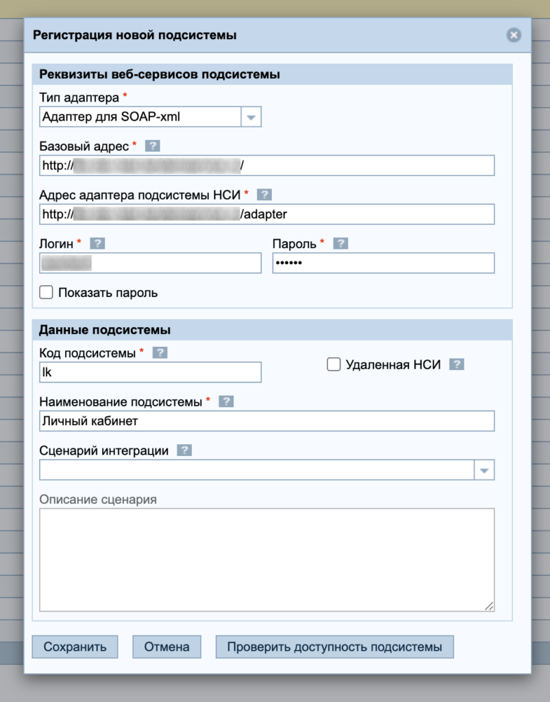Viewport: 550px width, 702px height.
Task: Click help icon next to Базовый адрес
Action: tap(153, 146)
